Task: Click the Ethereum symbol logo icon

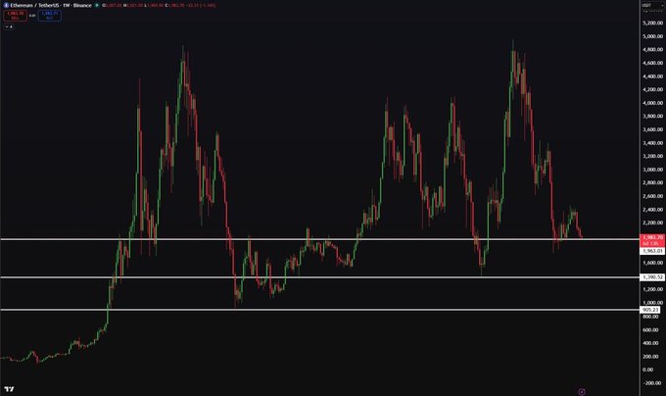Action: tap(6, 6)
